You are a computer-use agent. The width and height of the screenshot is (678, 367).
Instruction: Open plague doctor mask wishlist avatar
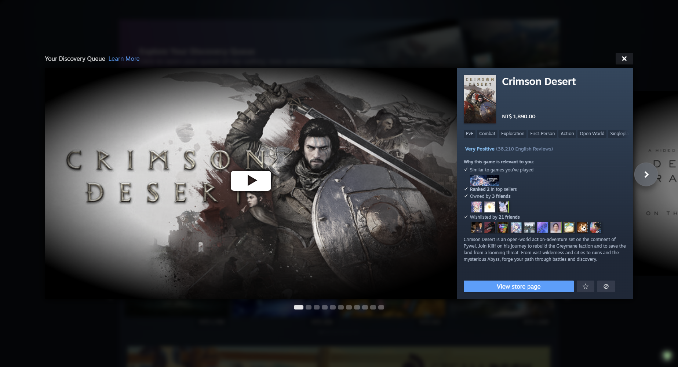[490, 227]
